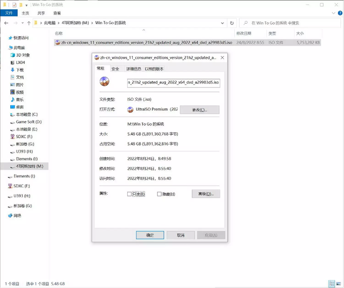
Task: Cancel the properties dialog with 取消
Action: 181,235
